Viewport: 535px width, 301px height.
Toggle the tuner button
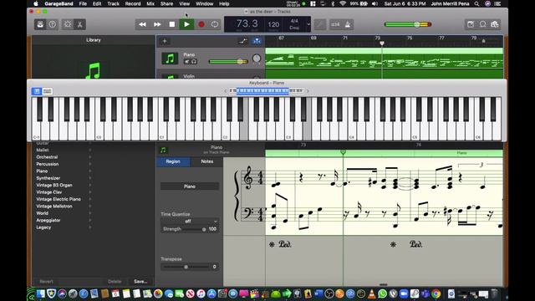click(x=320, y=24)
